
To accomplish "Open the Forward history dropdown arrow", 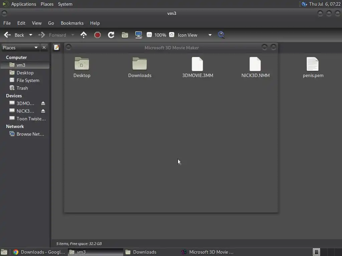I will 73,35.
